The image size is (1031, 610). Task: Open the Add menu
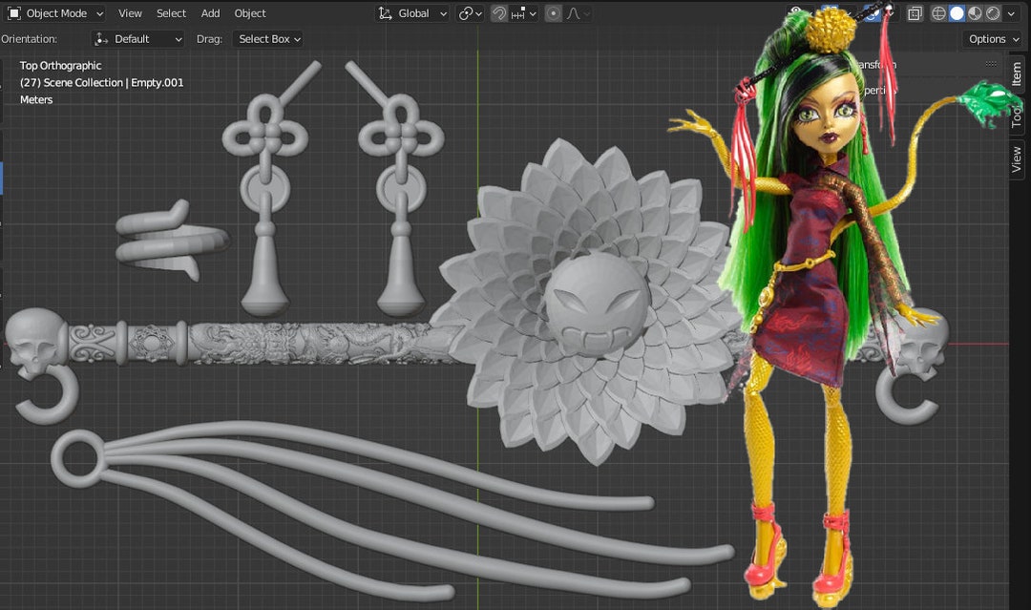click(x=210, y=13)
